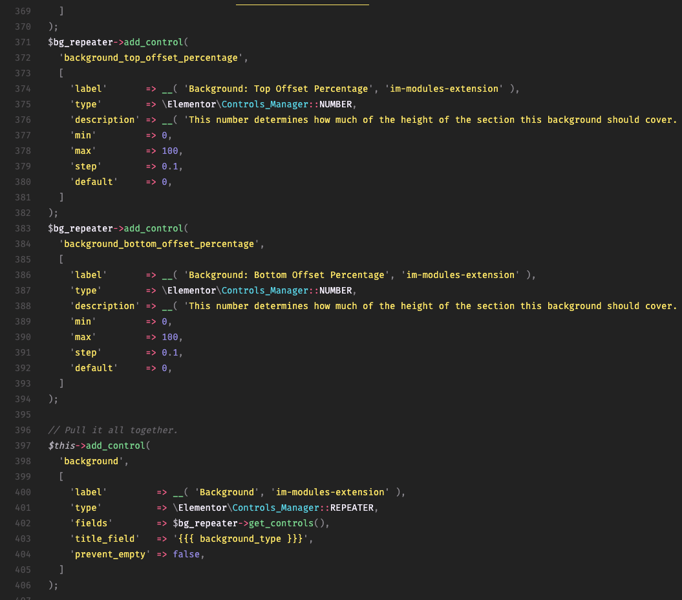Image resolution: width=682 pixels, height=600 pixels.
Task: Select the 'background_top_offset_percentage' string
Action: point(151,58)
